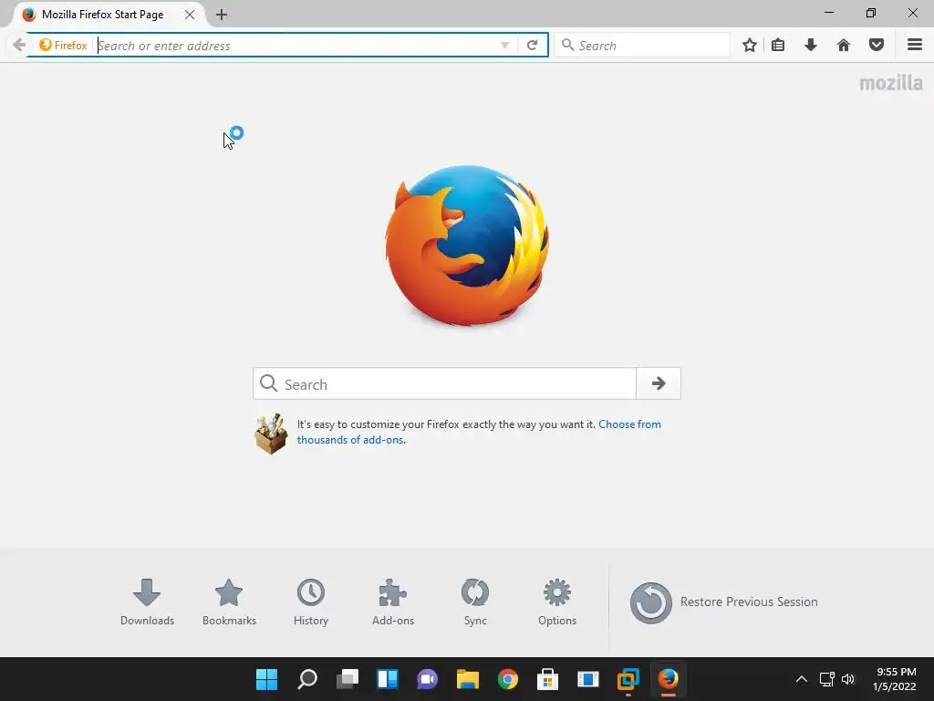Image resolution: width=934 pixels, height=701 pixels.
Task: Bookmark this page with the star icon
Action: [750, 45]
